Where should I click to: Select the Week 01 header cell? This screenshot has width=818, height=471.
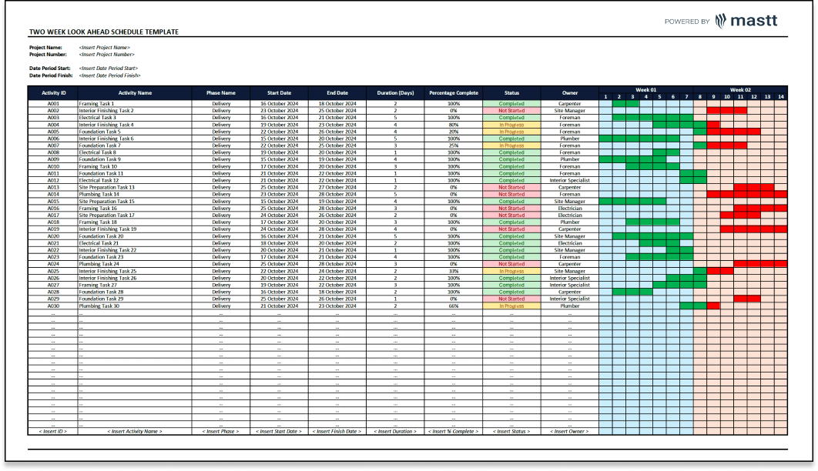[x=645, y=89]
